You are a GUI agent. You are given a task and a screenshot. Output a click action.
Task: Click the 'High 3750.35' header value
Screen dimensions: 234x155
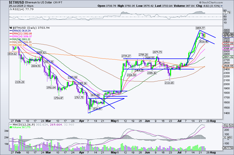click(x=126, y=6)
